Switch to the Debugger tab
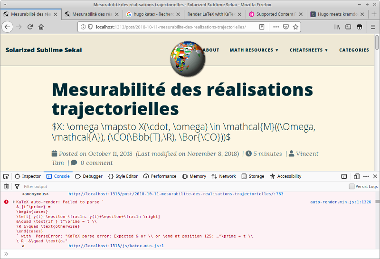The width and height of the screenshot is (380, 259). [89, 176]
